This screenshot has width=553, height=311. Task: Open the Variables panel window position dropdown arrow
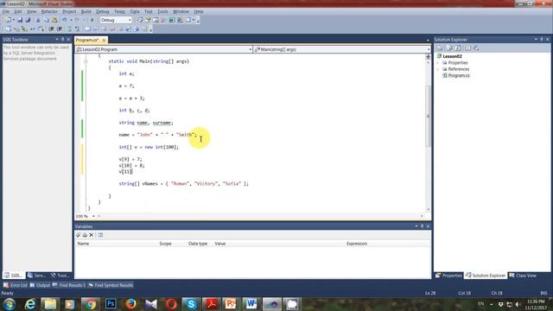point(416,226)
